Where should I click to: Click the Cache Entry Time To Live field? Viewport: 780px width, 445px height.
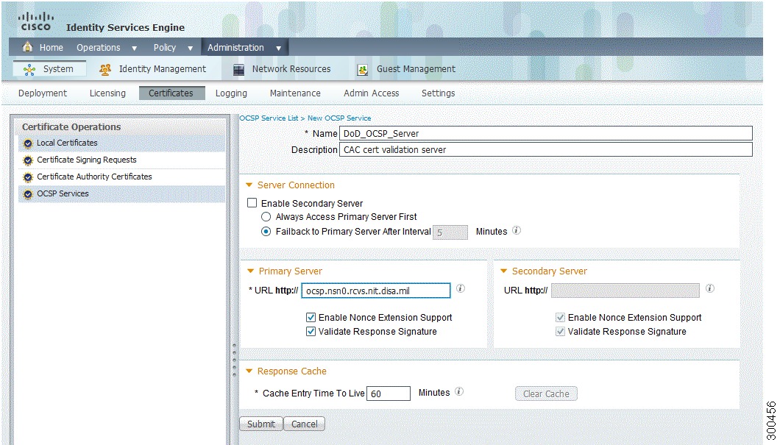[x=389, y=394]
